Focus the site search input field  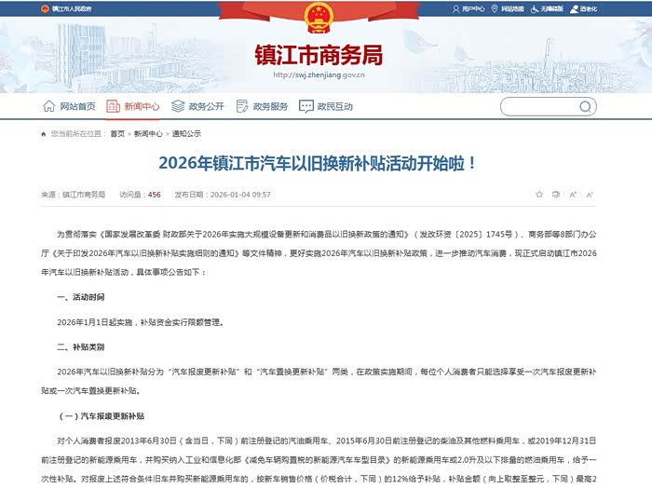539,107
